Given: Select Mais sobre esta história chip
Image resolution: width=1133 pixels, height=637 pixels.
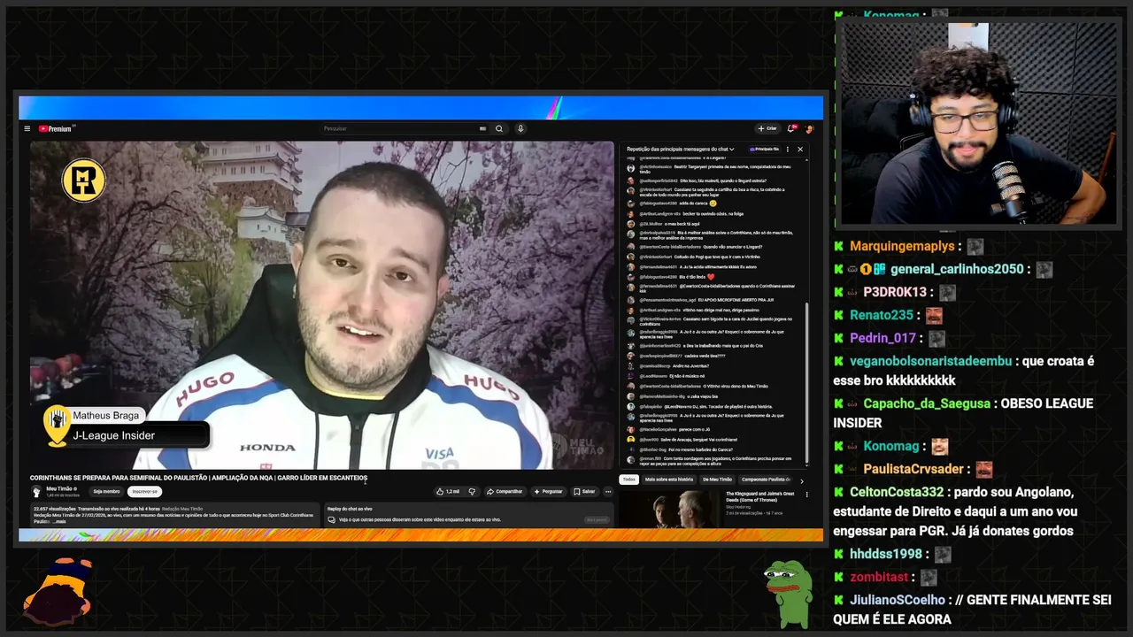Looking at the screenshot, I should point(669,480).
